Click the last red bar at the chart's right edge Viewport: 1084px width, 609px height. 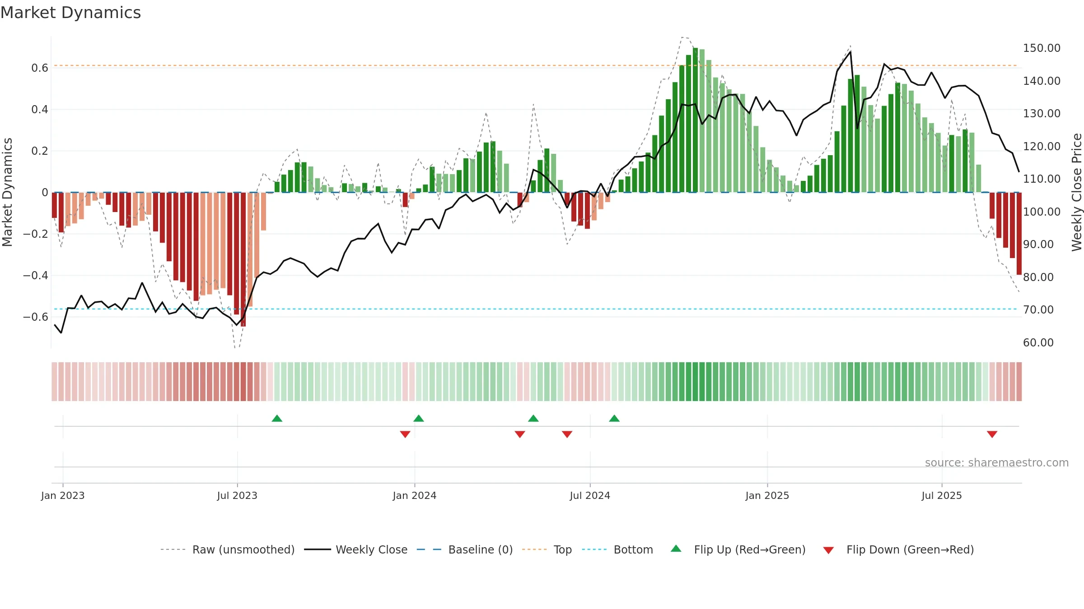(1019, 234)
